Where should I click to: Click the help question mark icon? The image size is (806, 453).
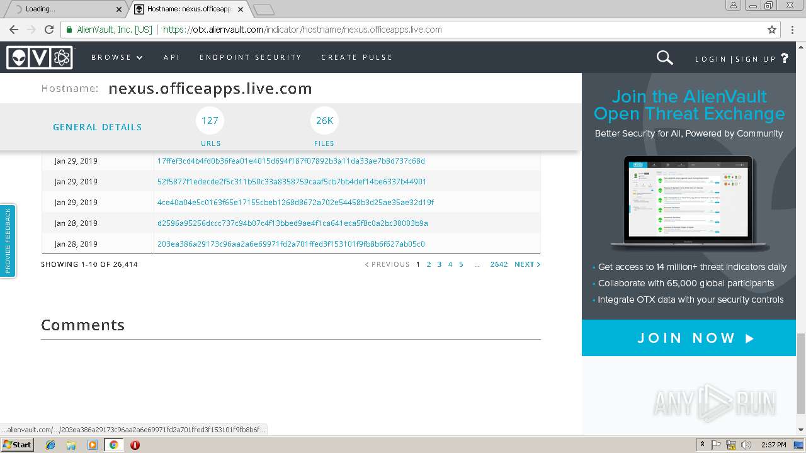(785, 58)
